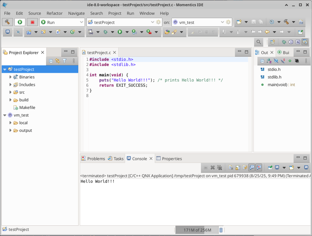Screen dimensions: 312x236
Task: Click the Project Explorer filter funnel icon
Action: (x=65, y=61)
